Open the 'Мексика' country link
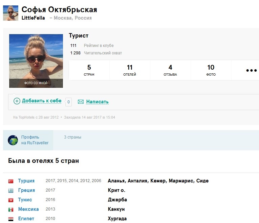 (28, 209)
